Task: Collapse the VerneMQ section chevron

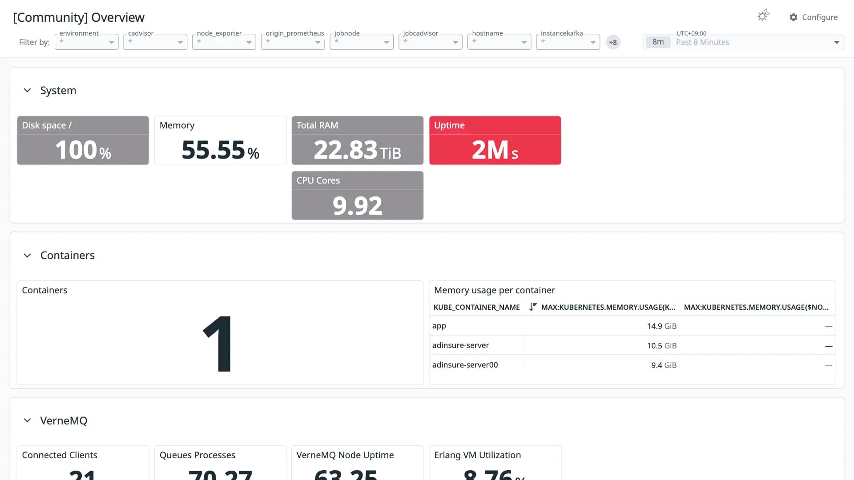Action: (27, 420)
